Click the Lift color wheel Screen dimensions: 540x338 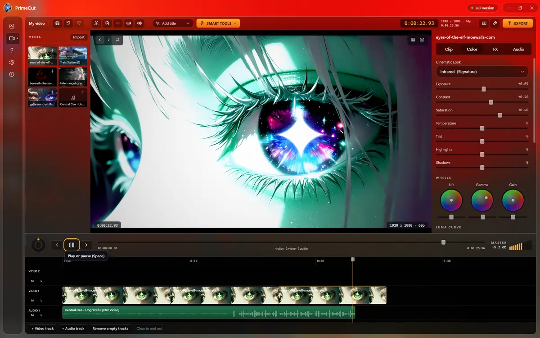tap(451, 200)
